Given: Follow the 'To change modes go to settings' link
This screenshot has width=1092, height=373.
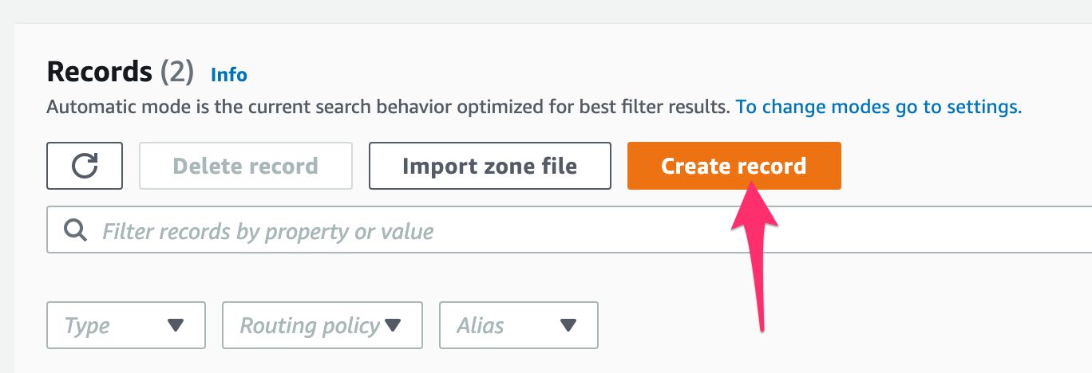Looking at the screenshot, I should coord(879,107).
